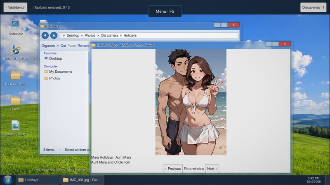This screenshot has width=330, height=185.
Task: Click 'Aunt Mara and Uncle Tom' caption
Action: point(111,162)
